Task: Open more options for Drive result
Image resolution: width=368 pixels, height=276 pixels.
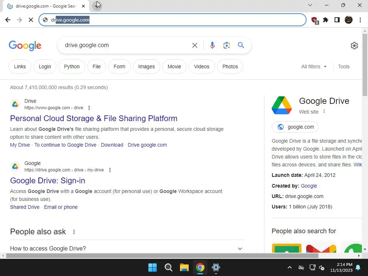Action: coord(89,108)
